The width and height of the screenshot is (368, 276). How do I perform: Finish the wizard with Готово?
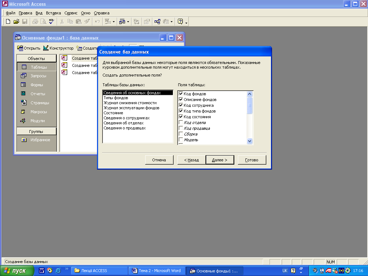pyautogui.click(x=252, y=160)
